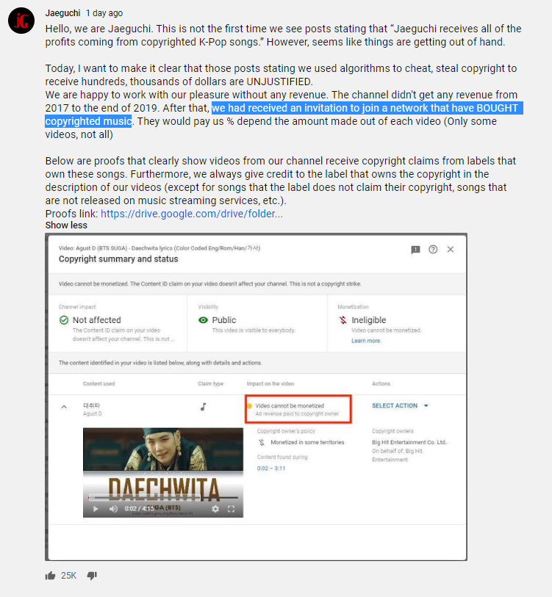Click the Daechwita video thumbnail

(163, 472)
